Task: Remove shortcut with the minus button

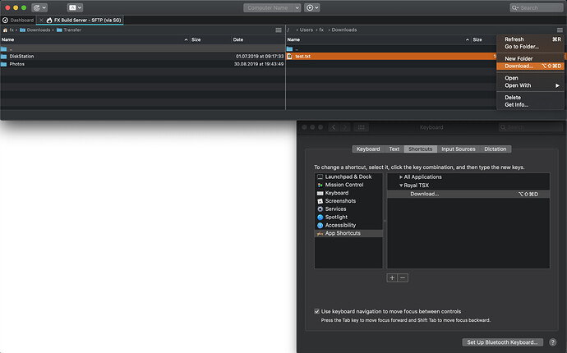Action: 403,278
